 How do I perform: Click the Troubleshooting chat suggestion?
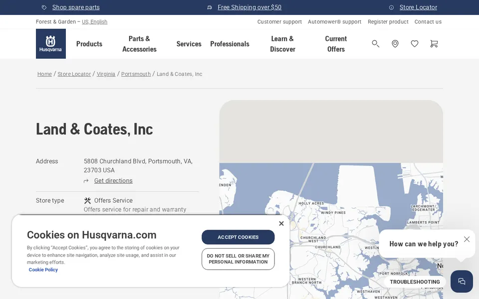coord(415,282)
